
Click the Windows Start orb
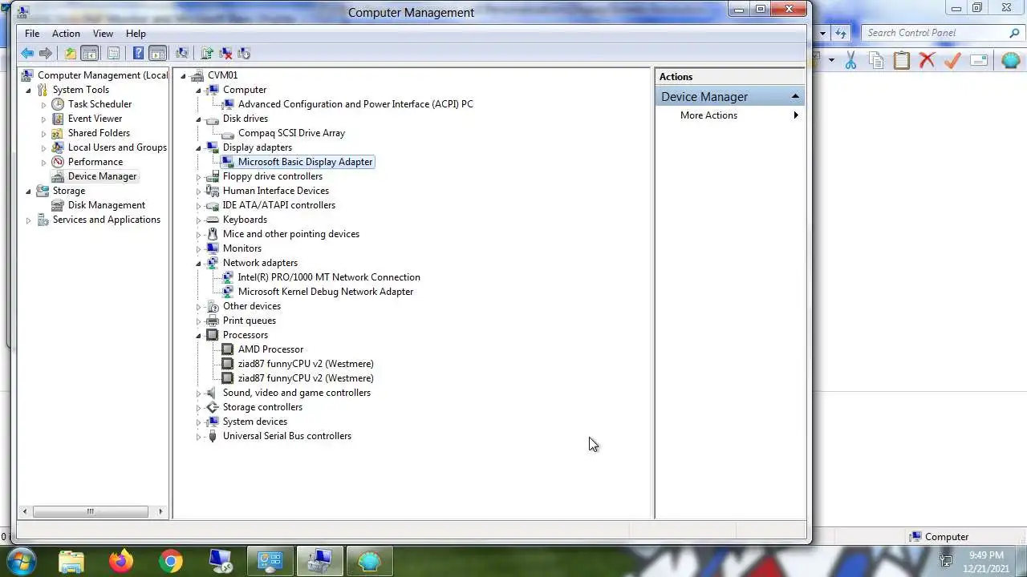tap(21, 561)
